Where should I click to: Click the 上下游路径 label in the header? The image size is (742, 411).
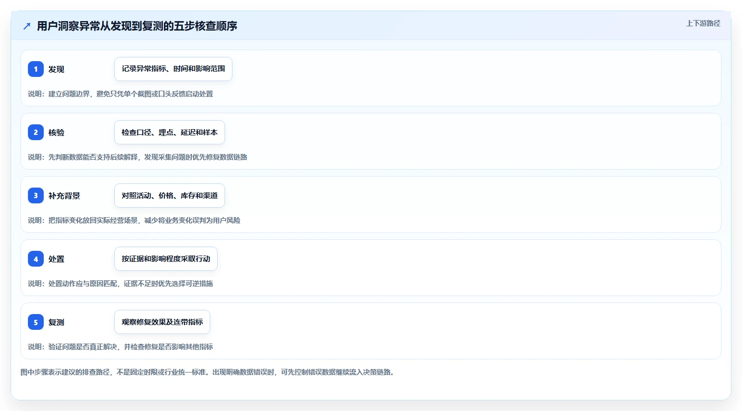703,23
